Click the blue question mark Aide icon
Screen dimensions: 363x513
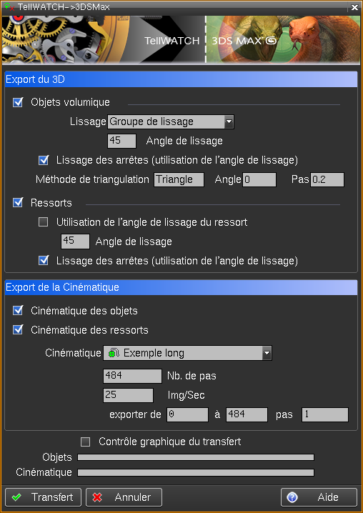(292, 497)
